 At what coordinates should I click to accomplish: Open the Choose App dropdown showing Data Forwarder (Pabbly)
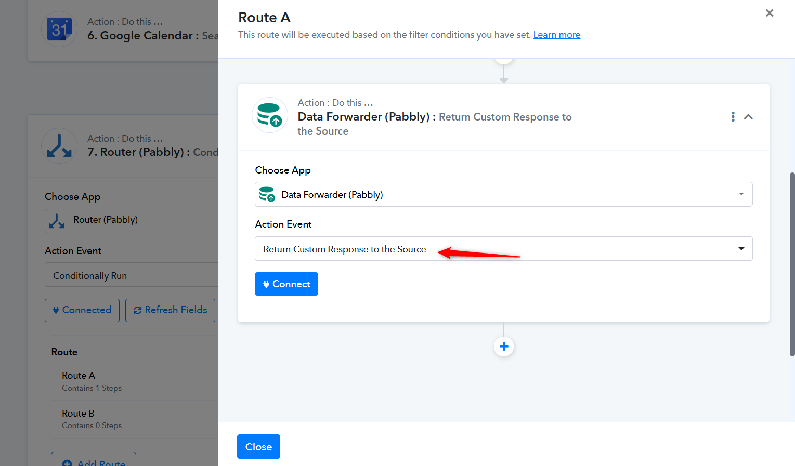click(503, 194)
